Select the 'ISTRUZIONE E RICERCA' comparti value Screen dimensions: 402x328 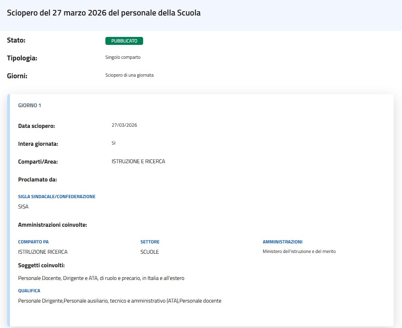pyautogui.click(x=138, y=162)
